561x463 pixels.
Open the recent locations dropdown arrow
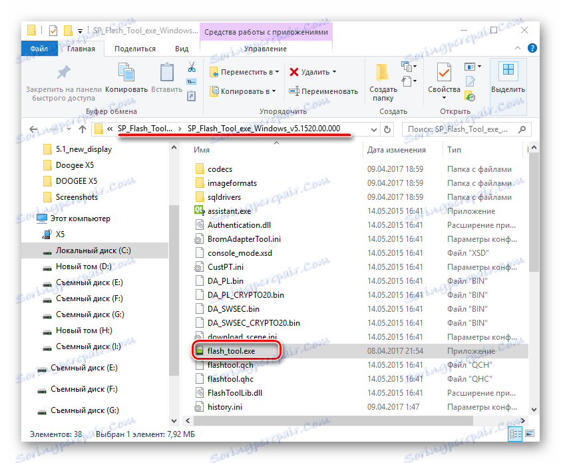click(69, 129)
